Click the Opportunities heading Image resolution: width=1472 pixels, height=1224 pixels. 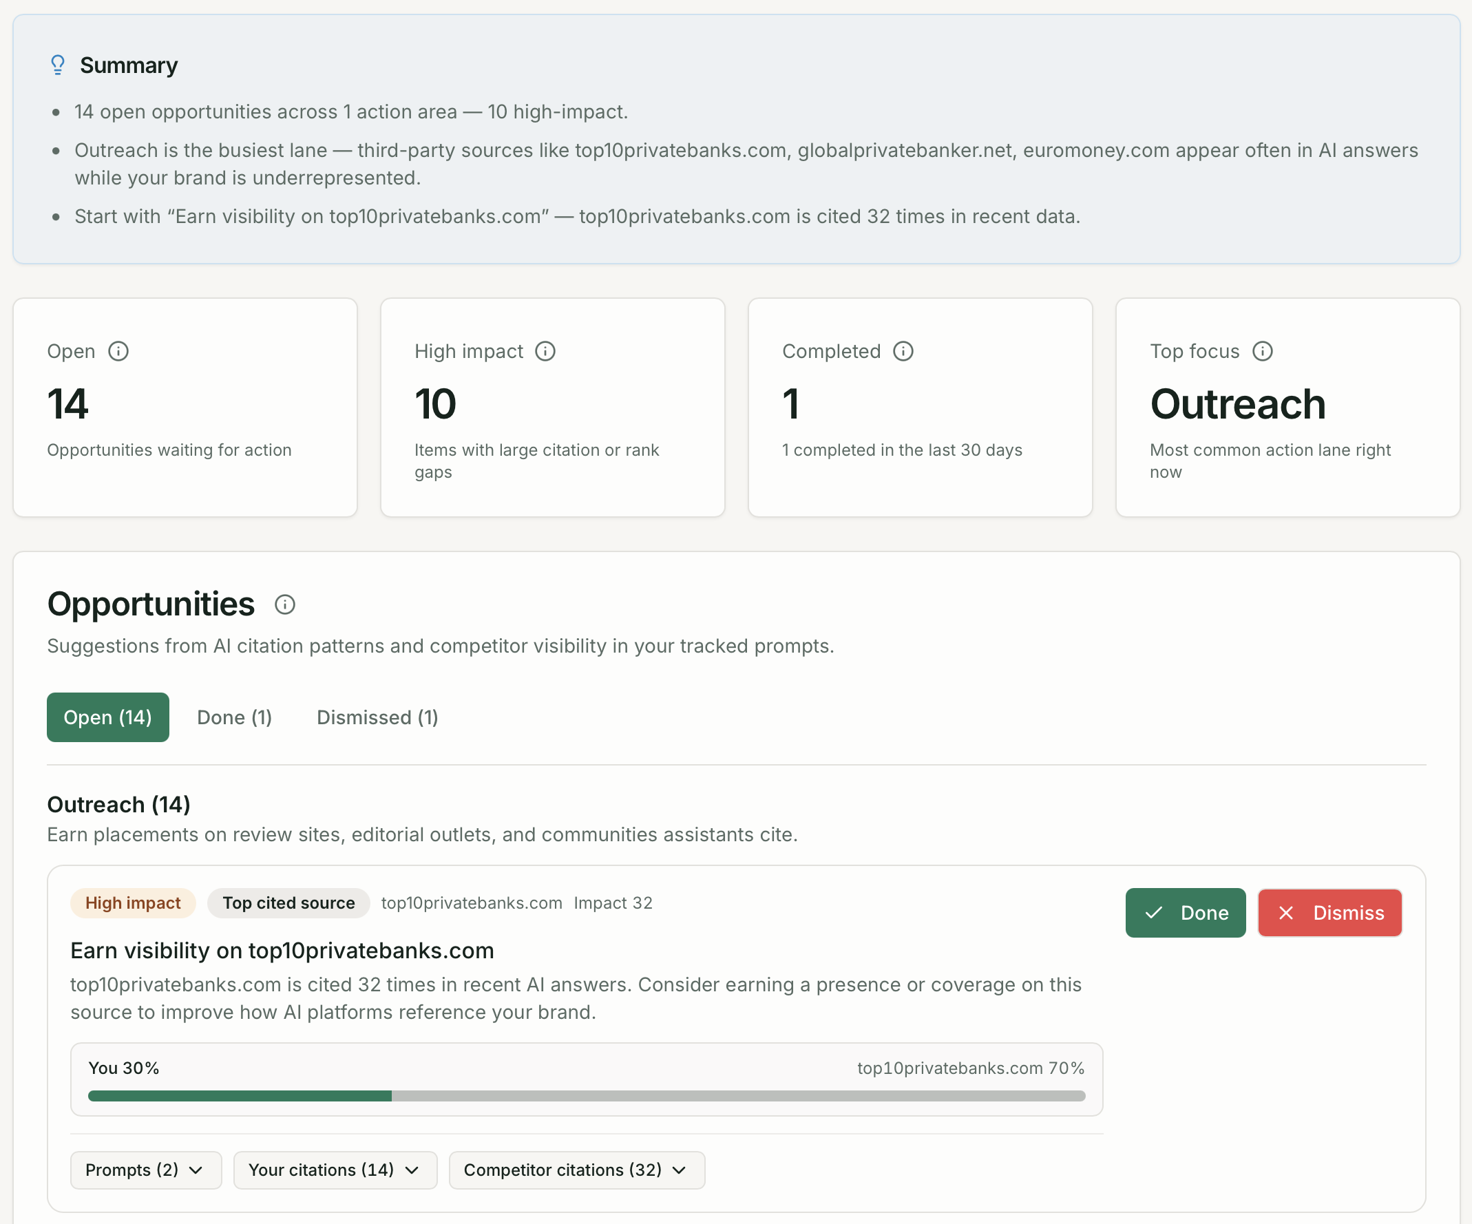click(151, 604)
